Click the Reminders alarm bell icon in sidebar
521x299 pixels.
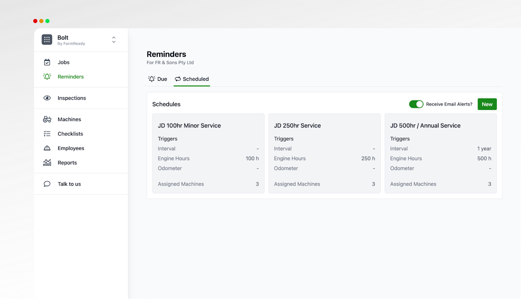47,77
